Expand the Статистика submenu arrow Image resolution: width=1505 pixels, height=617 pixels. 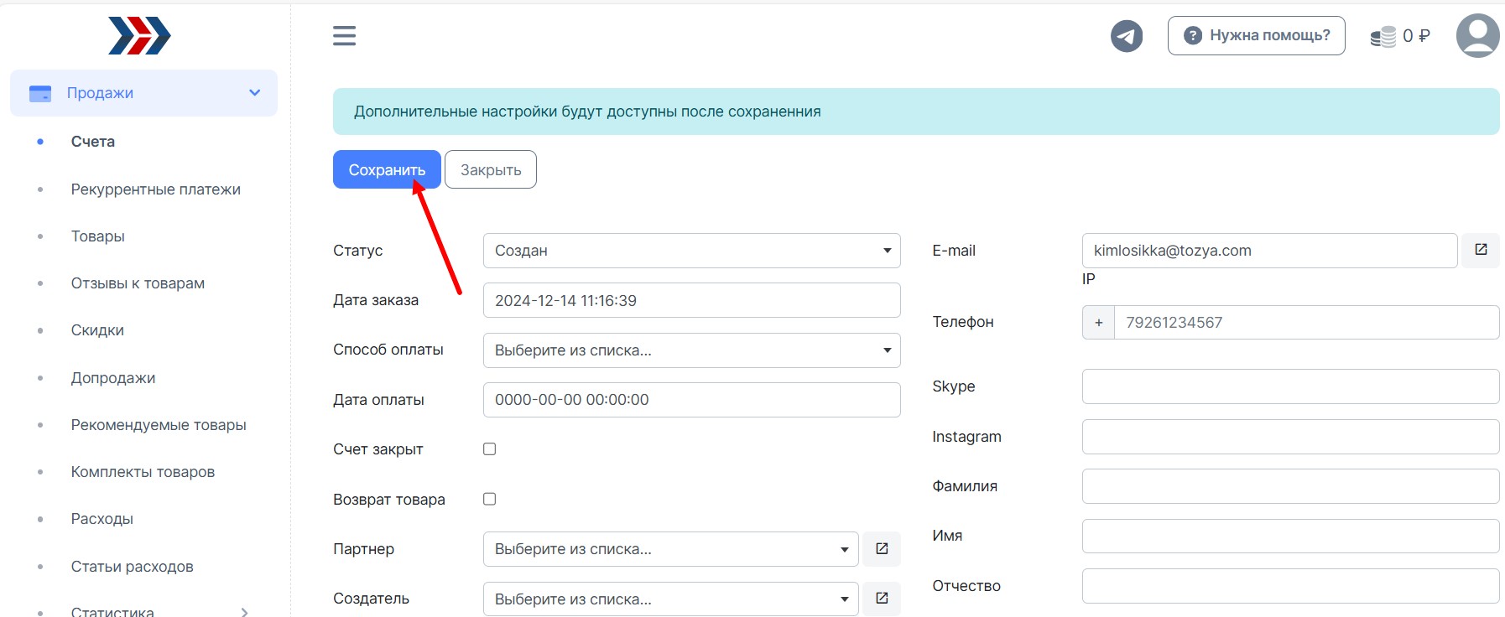point(245,612)
